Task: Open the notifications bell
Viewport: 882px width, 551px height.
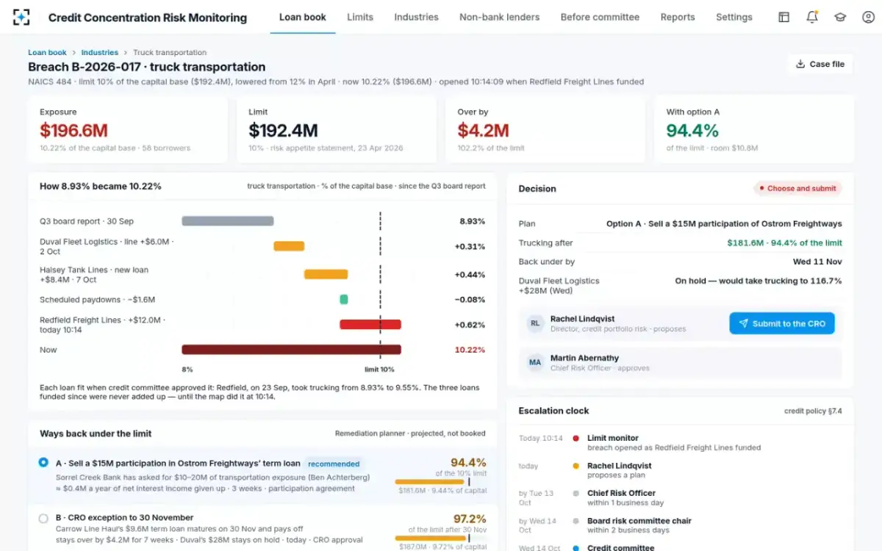Action: tap(812, 17)
